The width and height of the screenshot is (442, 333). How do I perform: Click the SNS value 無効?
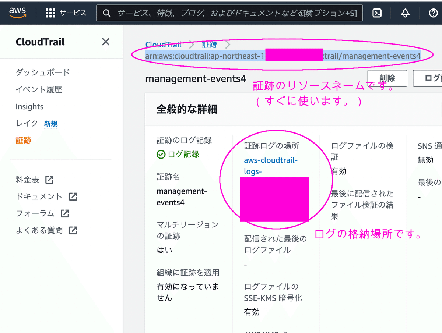425,160
